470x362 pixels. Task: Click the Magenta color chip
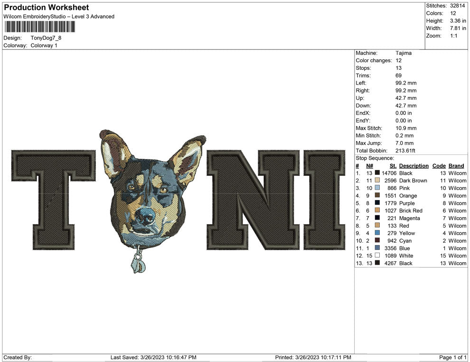[377, 218]
